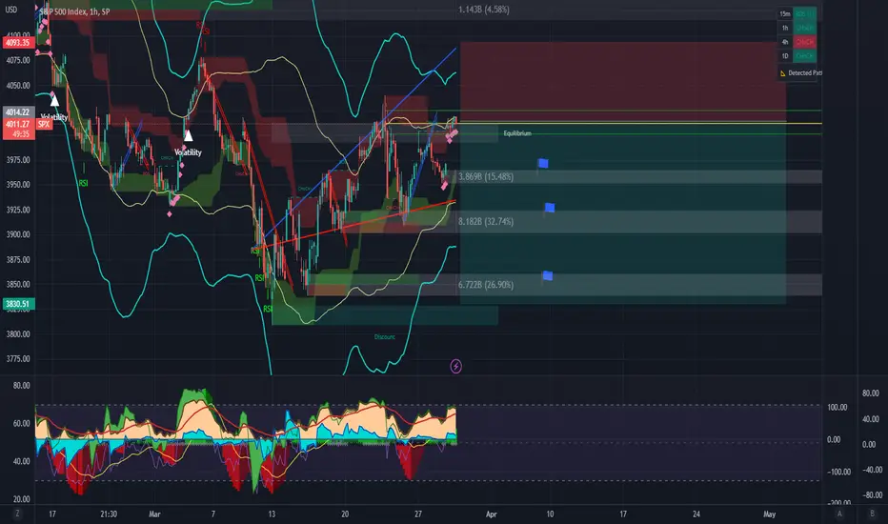Click the white Volatility triangle near 4014.22 label
This screenshot has width=888, height=524.
coord(54,101)
